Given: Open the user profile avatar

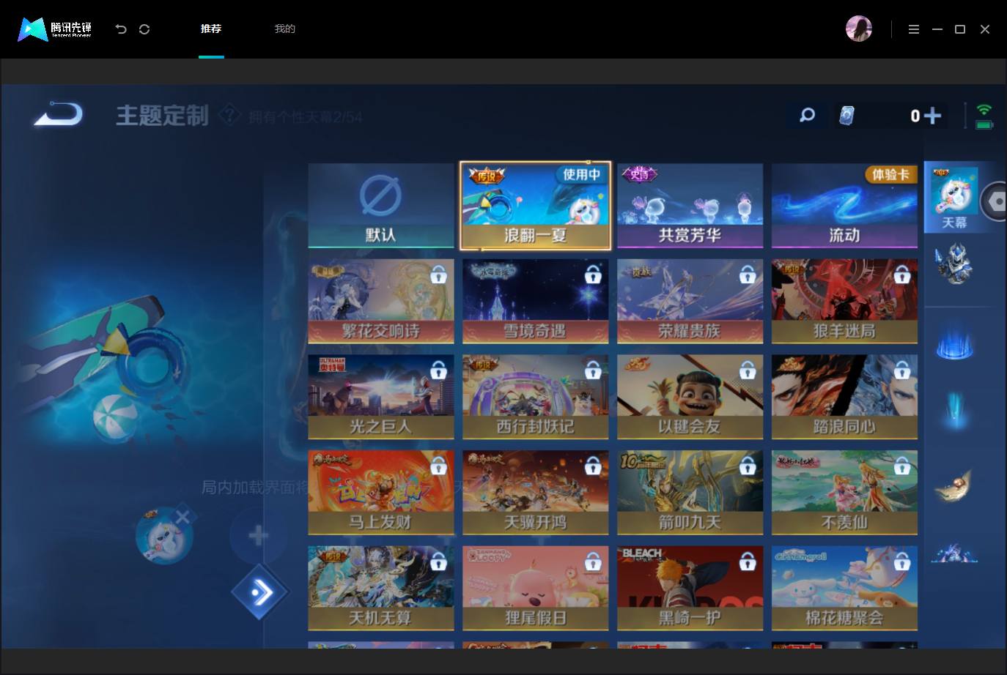Looking at the screenshot, I should point(859,29).
